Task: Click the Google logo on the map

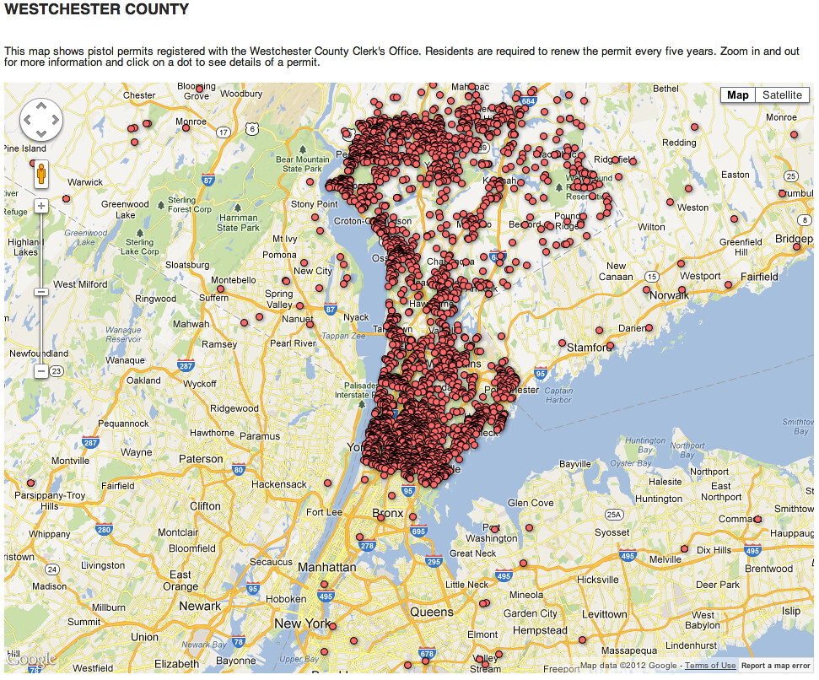Action: pyautogui.click(x=32, y=660)
